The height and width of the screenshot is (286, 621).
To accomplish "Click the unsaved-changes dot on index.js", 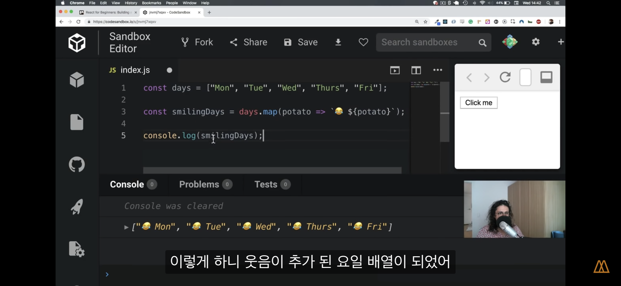I will pyautogui.click(x=169, y=70).
